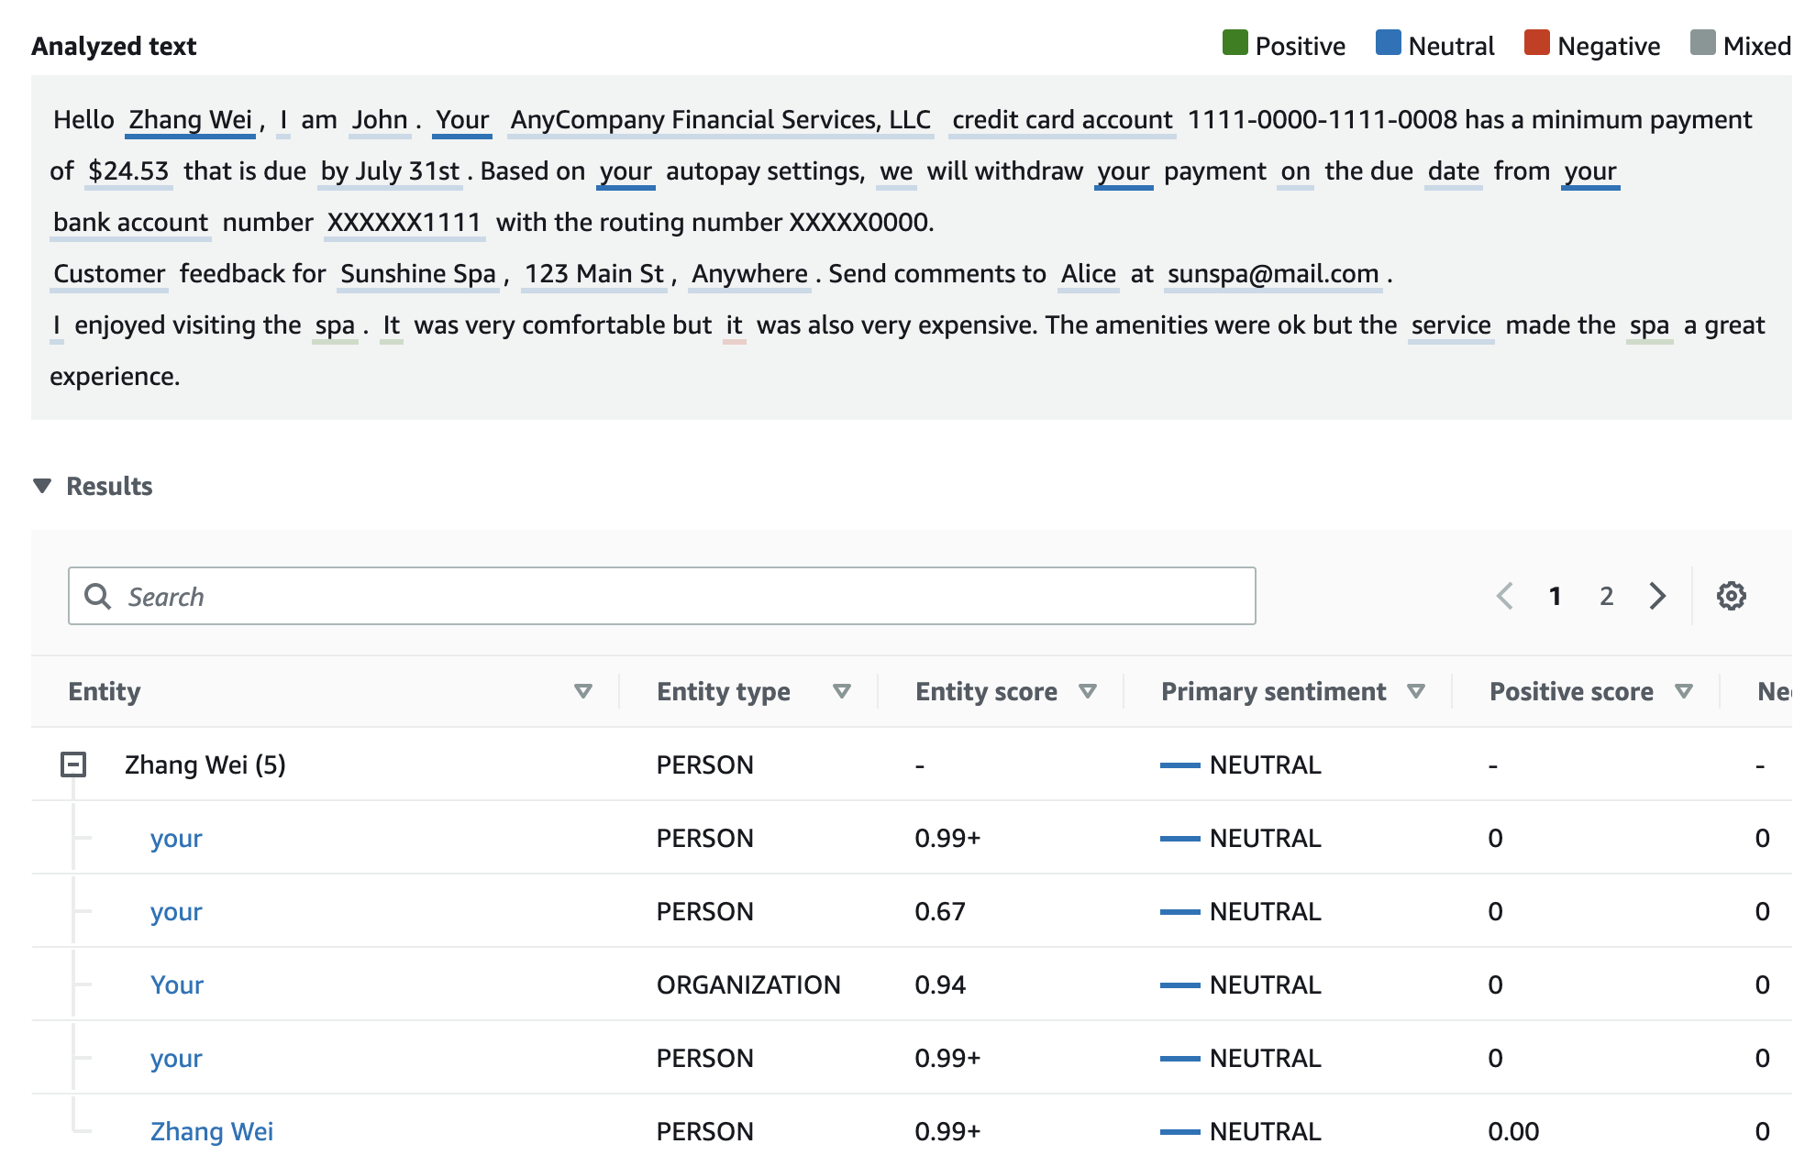
Task: Collapse the Zhang Wei entity group
Action: coord(74,764)
